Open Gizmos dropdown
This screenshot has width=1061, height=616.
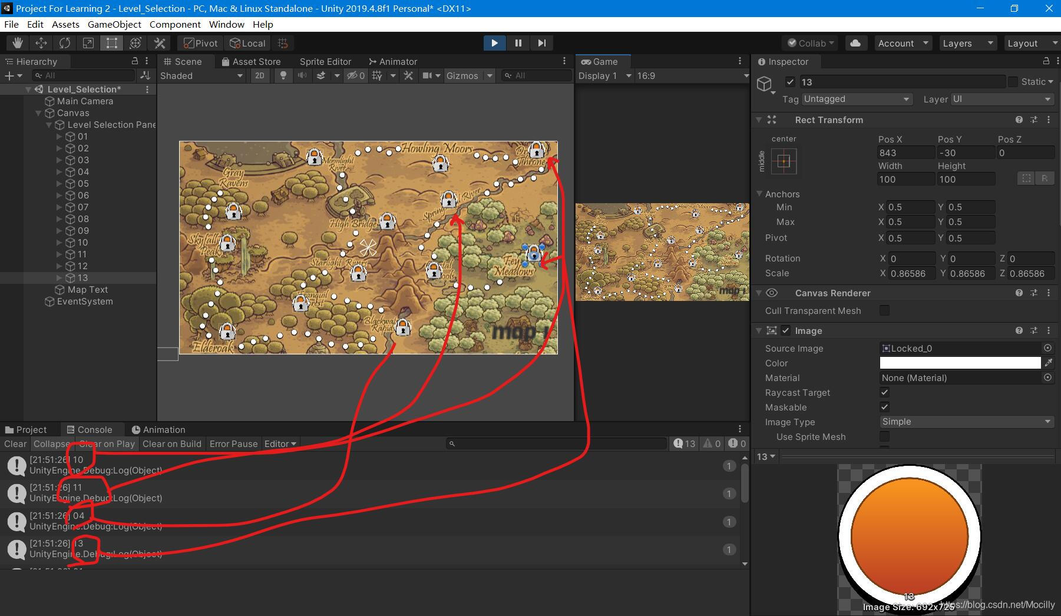[469, 75]
